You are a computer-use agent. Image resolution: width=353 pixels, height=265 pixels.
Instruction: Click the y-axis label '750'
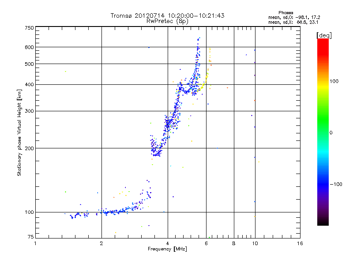pos(29,28)
